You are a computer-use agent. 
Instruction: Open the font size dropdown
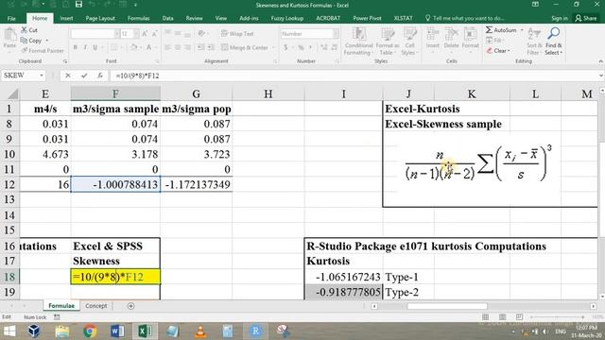tap(136, 34)
